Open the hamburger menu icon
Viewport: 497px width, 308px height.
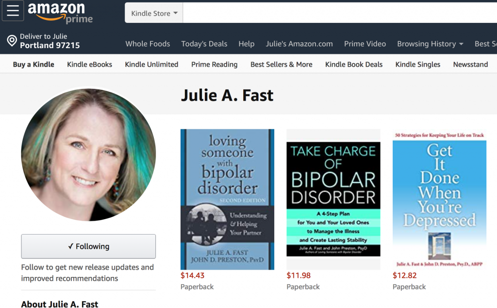(x=13, y=11)
